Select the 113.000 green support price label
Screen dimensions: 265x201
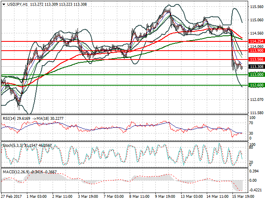tap(257, 75)
